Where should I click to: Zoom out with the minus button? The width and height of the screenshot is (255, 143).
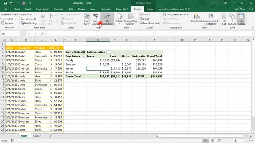click(225, 141)
